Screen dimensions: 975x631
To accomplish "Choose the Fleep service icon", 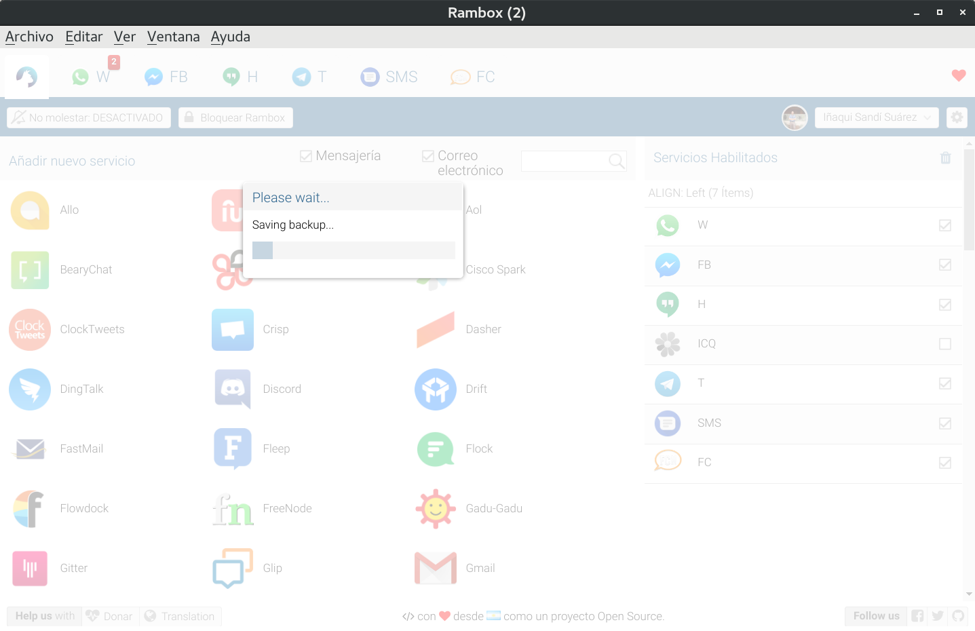I will pos(233,449).
